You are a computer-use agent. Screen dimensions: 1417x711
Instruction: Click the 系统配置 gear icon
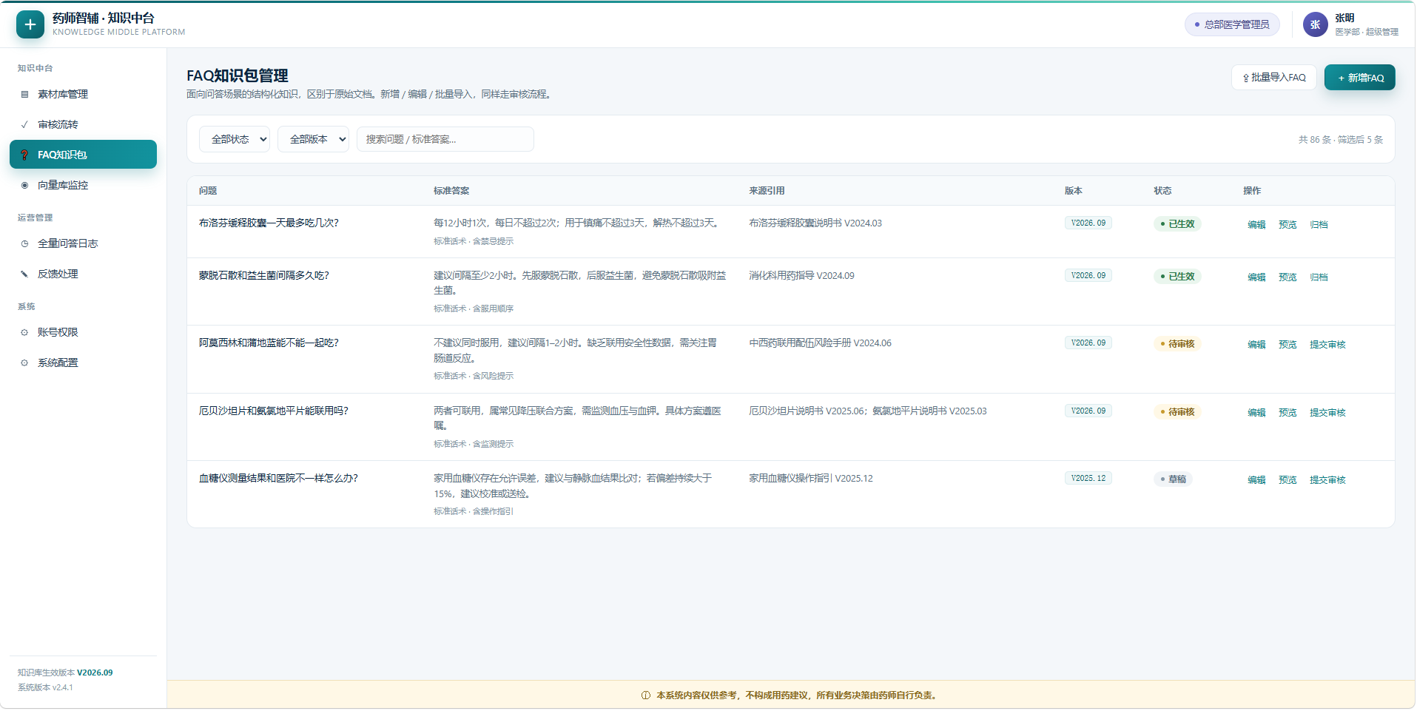[x=24, y=363]
